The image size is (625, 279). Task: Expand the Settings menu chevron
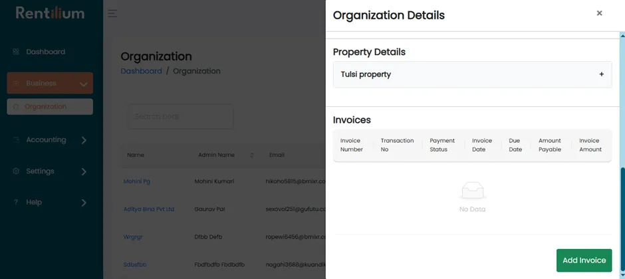84,171
